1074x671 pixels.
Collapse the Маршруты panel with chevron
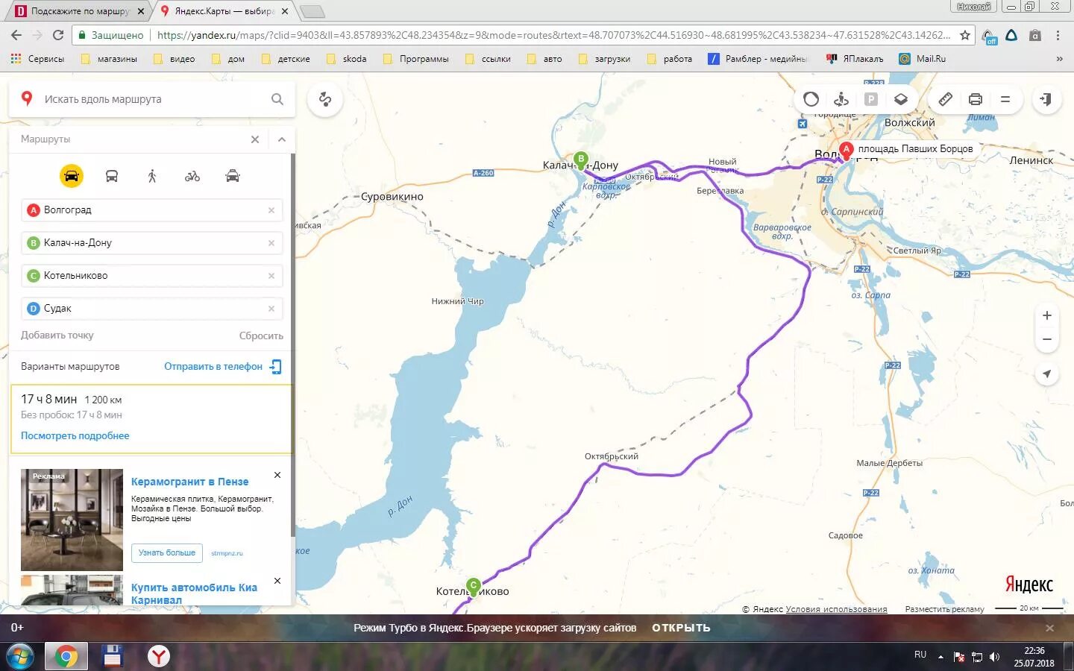coord(282,139)
